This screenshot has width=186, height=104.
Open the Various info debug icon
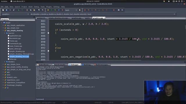122,10
